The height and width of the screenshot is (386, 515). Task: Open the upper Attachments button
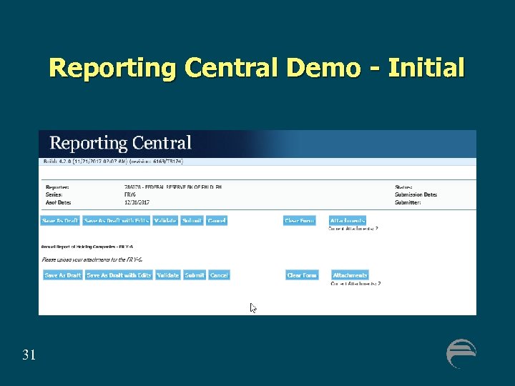(x=348, y=221)
